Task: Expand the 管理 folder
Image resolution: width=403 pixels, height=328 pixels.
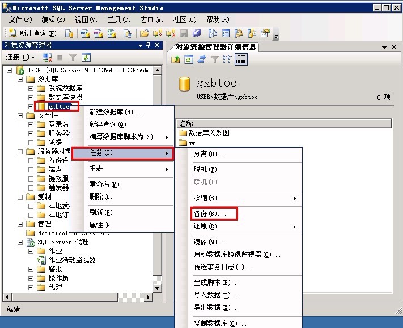Action: click(20, 224)
